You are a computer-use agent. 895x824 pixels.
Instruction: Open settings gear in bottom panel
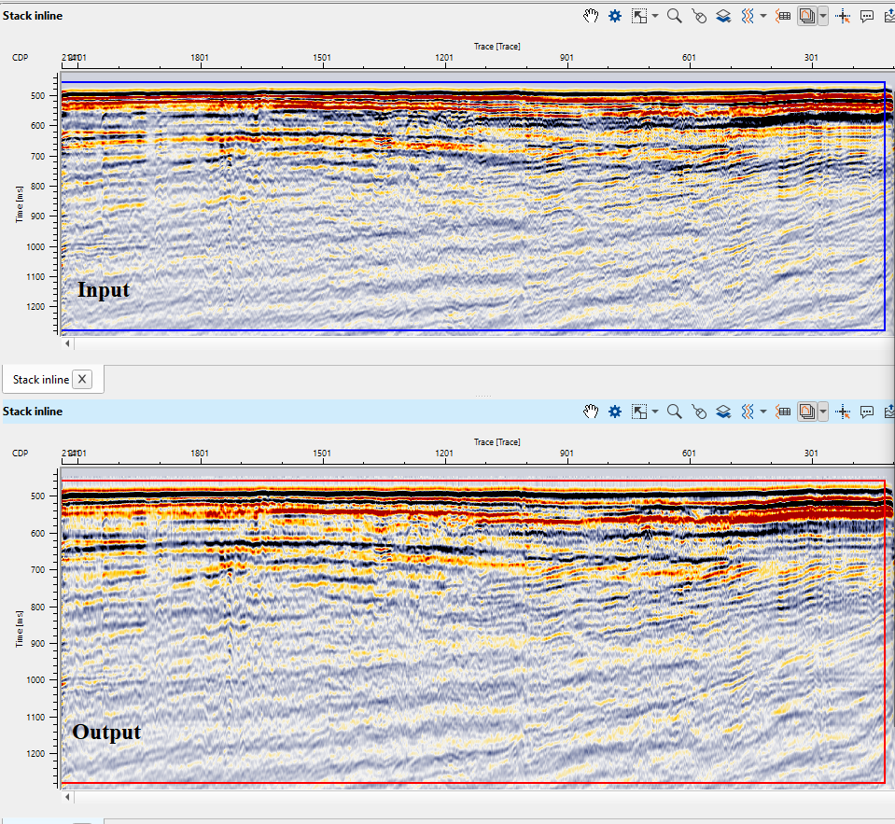[615, 412]
